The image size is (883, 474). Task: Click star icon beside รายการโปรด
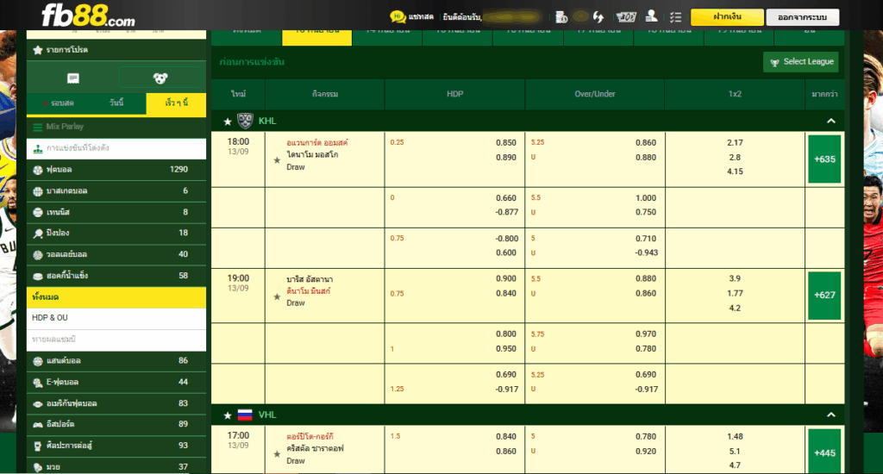(x=38, y=50)
